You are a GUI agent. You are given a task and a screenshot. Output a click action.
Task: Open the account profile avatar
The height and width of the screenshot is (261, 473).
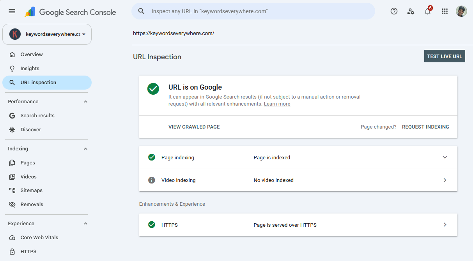click(x=461, y=11)
